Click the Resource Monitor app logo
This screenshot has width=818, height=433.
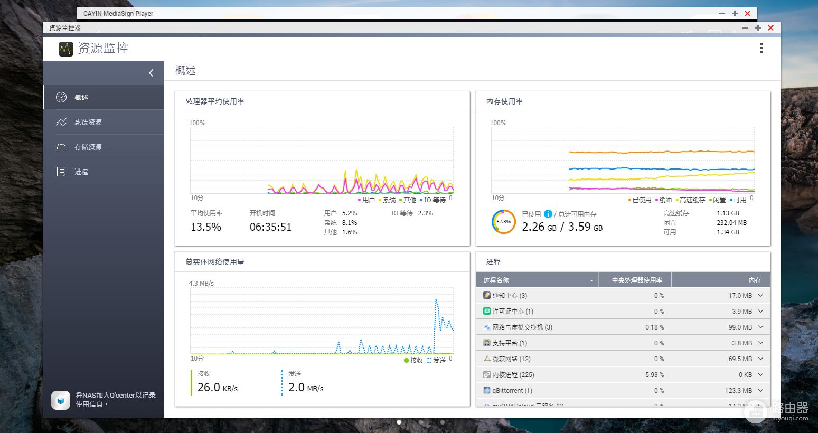[x=66, y=49]
